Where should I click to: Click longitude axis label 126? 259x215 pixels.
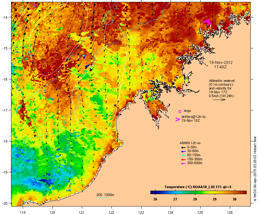[x=230, y=212]
